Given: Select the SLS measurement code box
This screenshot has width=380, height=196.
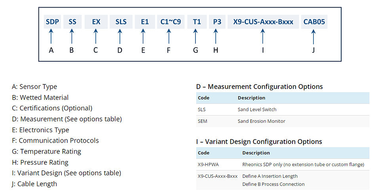Looking at the screenshot, I should [x=121, y=22].
